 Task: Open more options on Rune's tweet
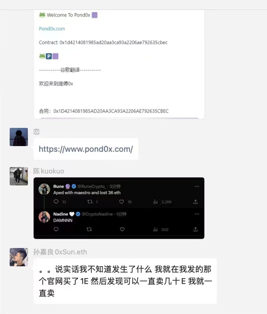pos(197,186)
